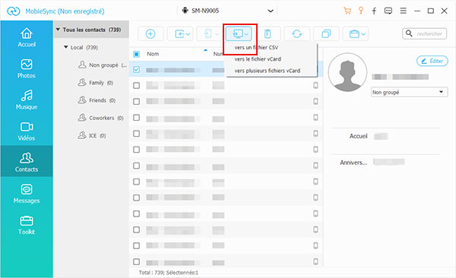Choose vers le fichier vCard
The image size is (456, 278).
pos(258,59)
